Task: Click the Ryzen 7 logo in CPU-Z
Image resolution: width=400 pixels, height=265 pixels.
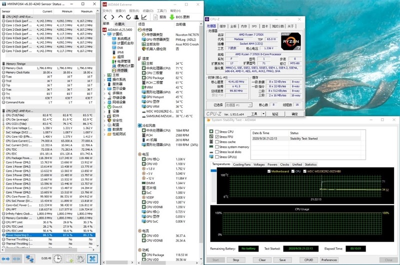Action: [x=291, y=41]
